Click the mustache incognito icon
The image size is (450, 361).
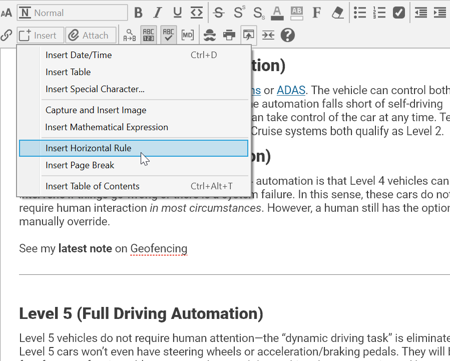(210, 35)
